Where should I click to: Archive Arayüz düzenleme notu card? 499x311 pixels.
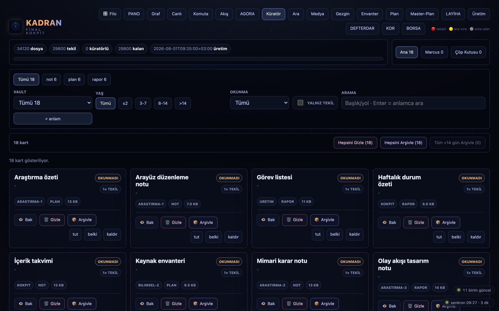203,223
